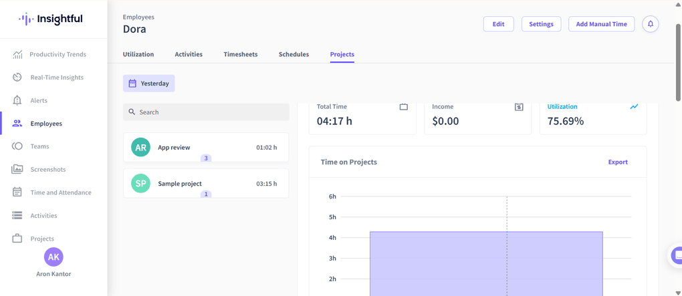Switch to the Timesheets tab

pyautogui.click(x=240, y=54)
